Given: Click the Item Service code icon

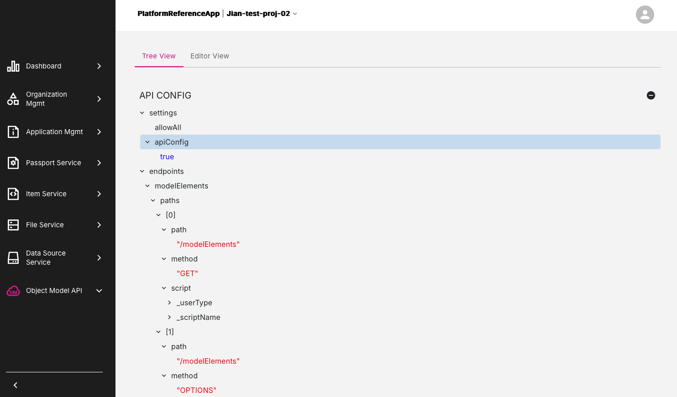Looking at the screenshot, I should coord(13,194).
